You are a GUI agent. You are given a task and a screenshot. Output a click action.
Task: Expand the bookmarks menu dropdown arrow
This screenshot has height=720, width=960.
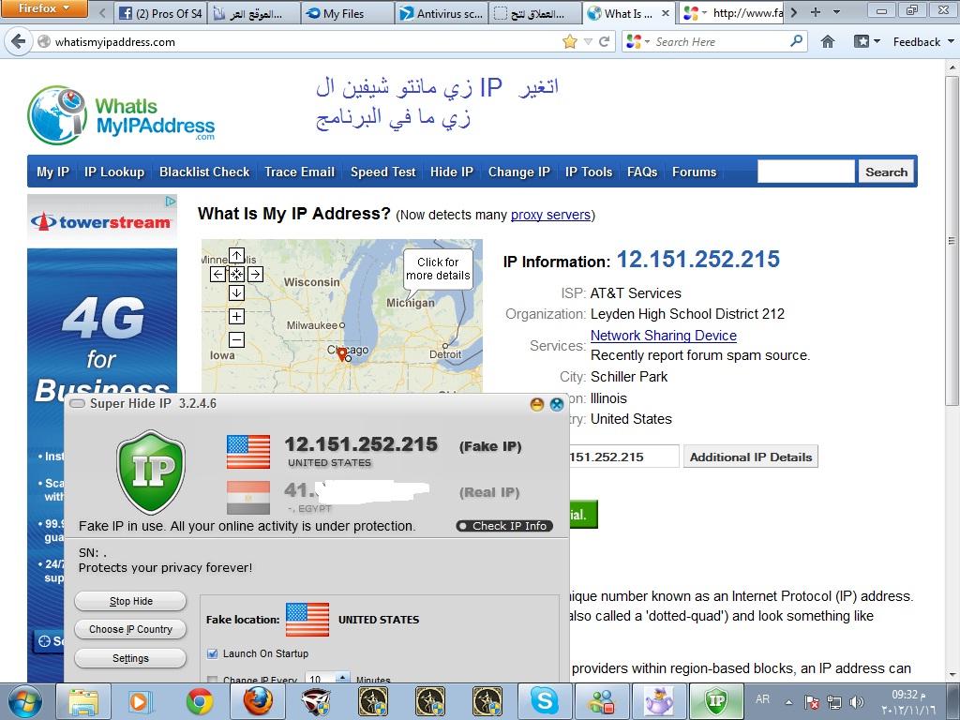click(x=877, y=41)
